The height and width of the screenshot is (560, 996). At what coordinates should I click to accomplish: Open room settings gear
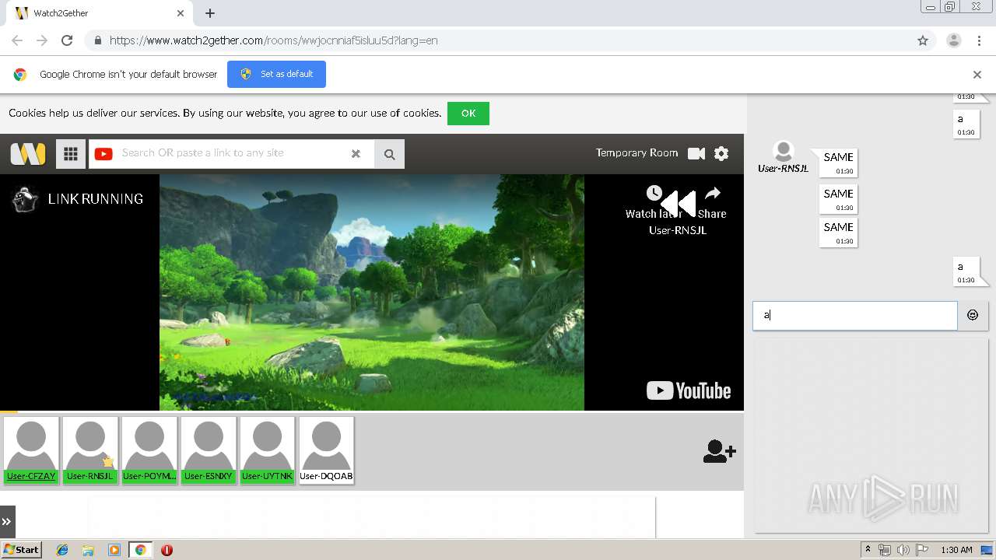[721, 153]
